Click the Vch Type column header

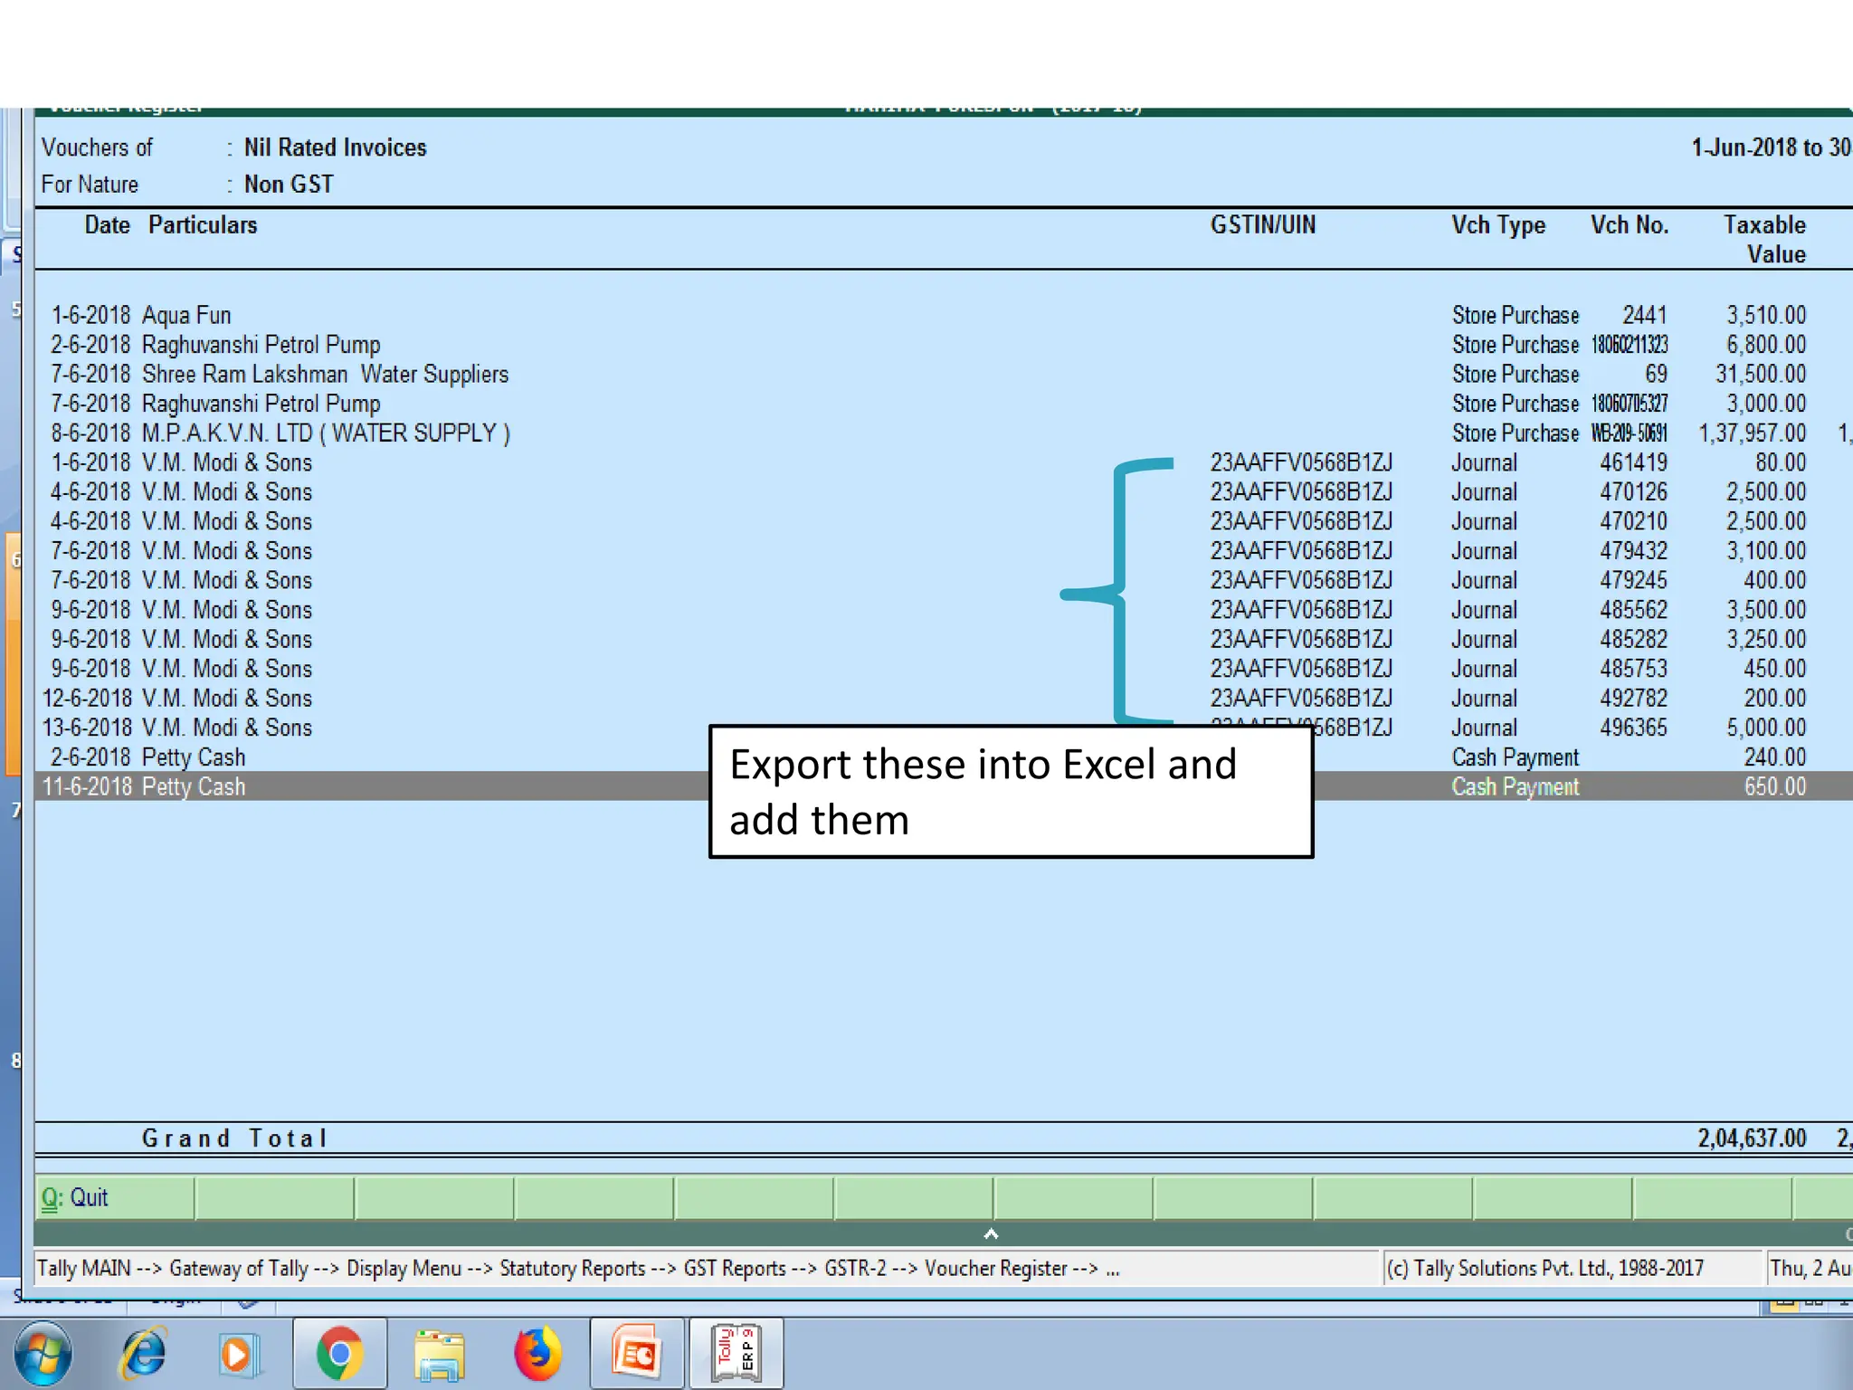pos(1498,225)
